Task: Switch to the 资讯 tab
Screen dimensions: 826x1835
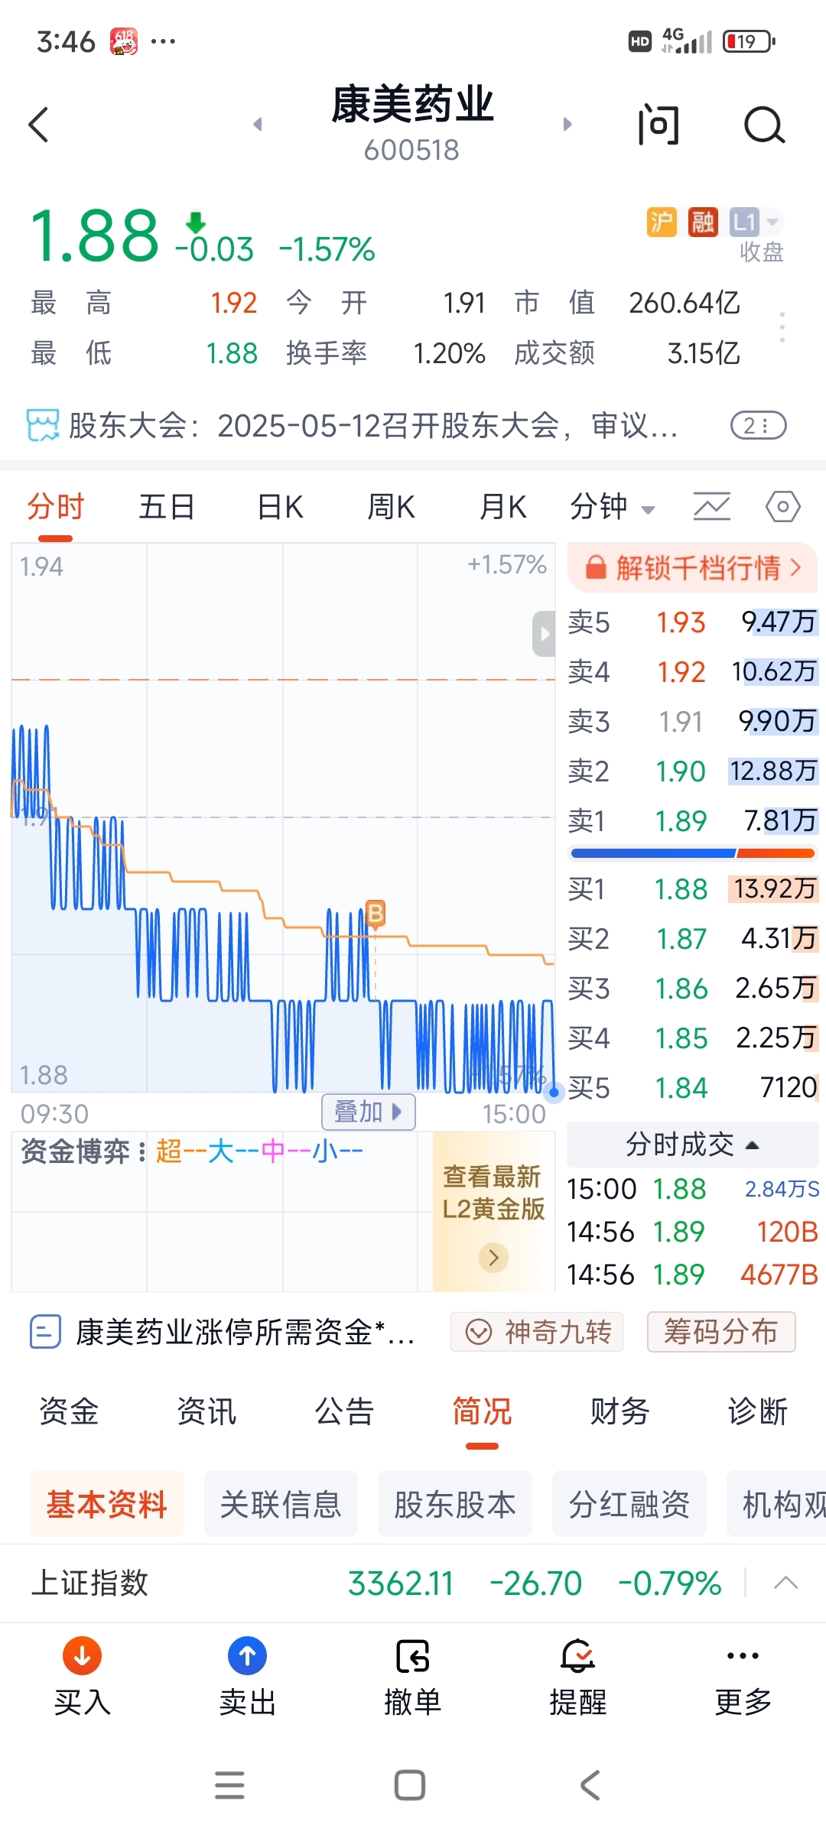Action: tap(206, 1411)
